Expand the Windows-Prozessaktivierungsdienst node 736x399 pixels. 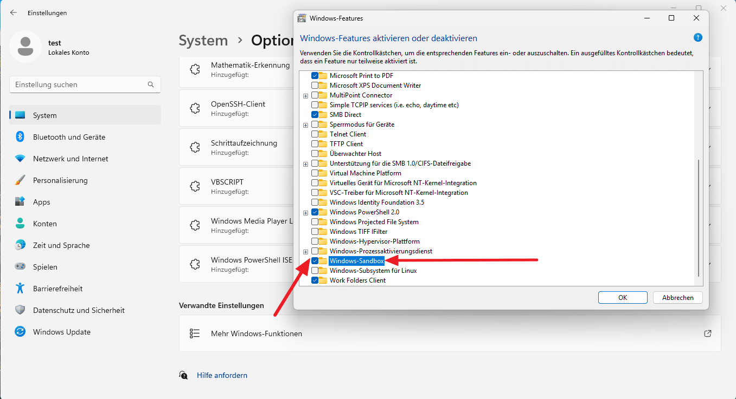coord(305,251)
